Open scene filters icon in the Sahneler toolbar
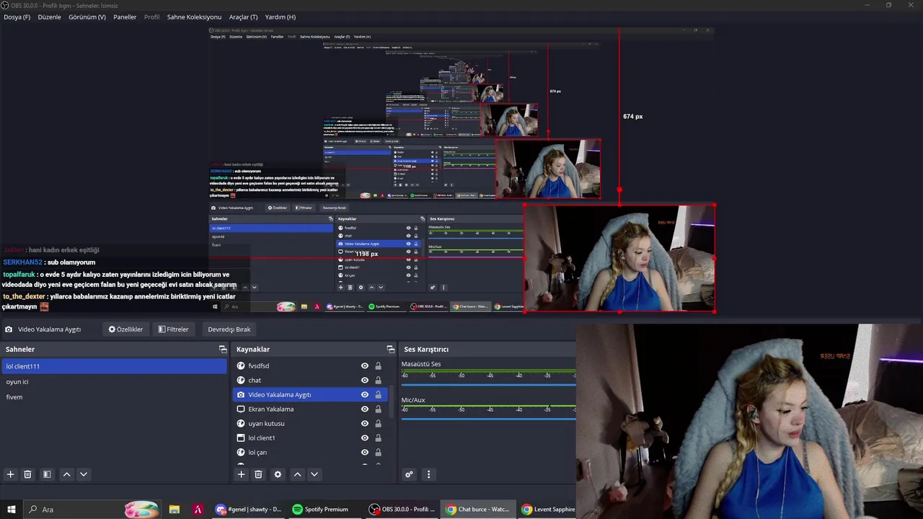Screen dimensions: 923x519 [x=47, y=474]
